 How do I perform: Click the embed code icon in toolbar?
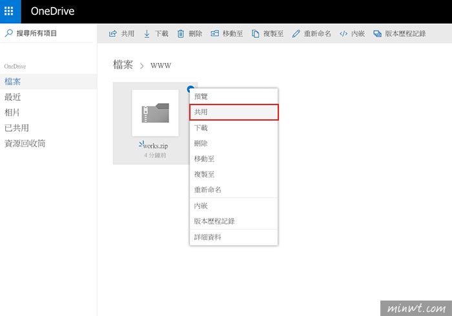coord(344,34)
